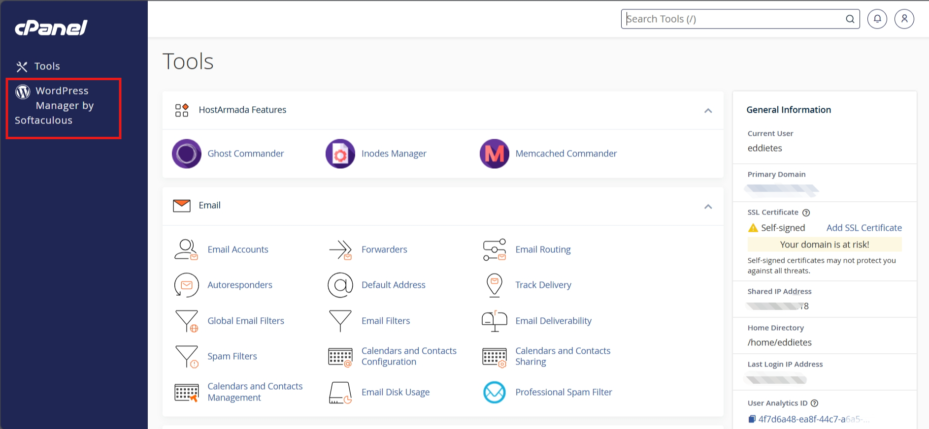Open Calendars and Contacts Management link
The height and width of the screenshot is (429, 929).
click(x=255, y=392)
